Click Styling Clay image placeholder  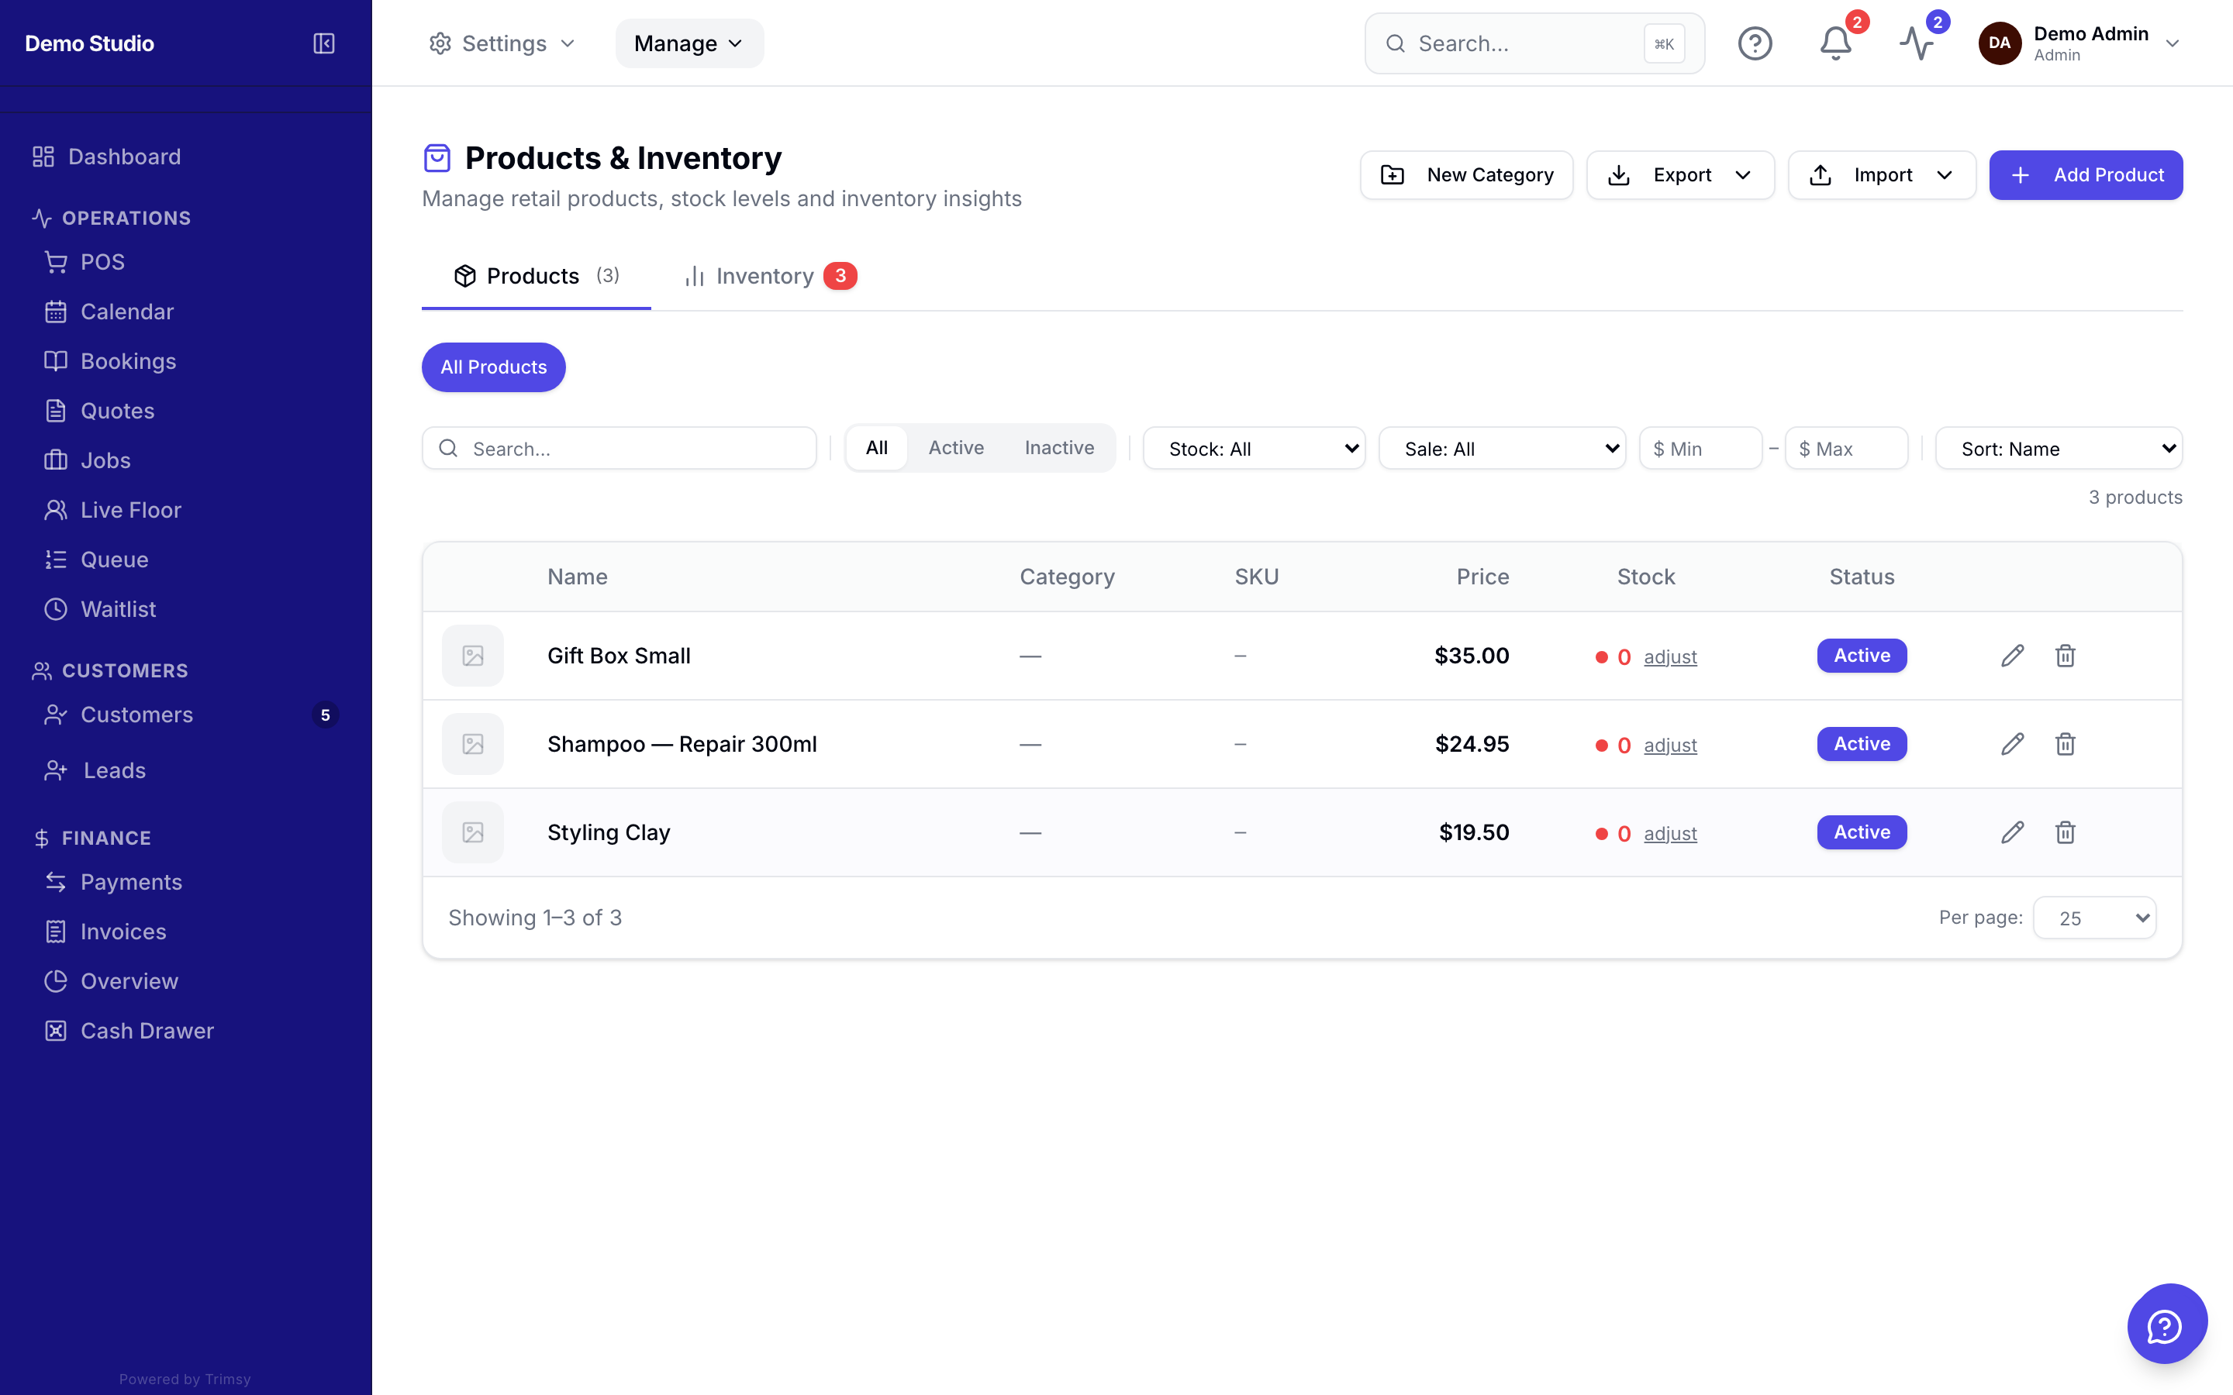[472, 832]
